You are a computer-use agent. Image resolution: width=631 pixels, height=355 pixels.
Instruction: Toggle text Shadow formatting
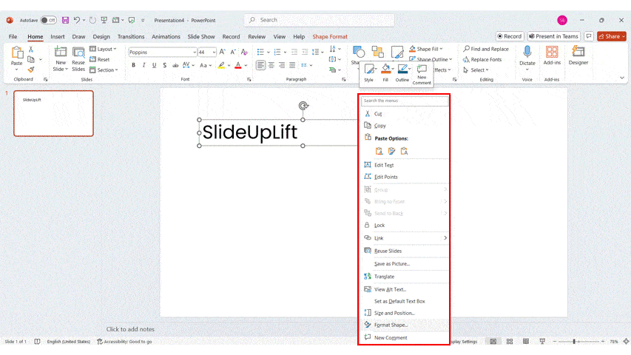(x=164, y=65)
